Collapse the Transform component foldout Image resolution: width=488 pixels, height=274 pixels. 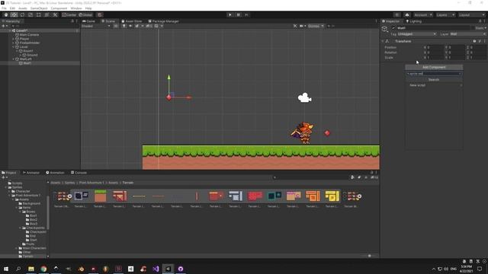[x=383, y=41]
